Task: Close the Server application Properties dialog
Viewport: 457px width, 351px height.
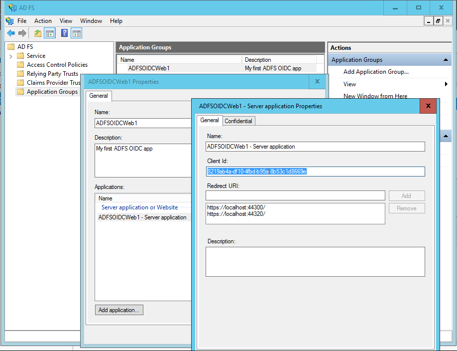Action: click(428, 106)
